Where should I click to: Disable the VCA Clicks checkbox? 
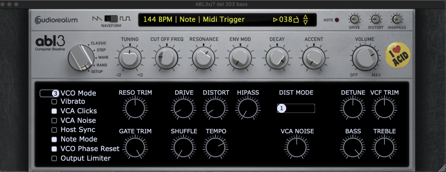54,111
